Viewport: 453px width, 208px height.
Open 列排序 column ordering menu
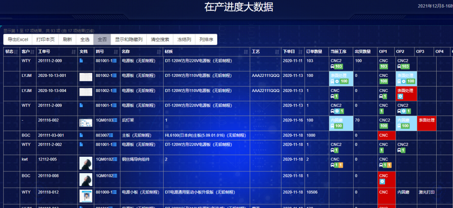[x=206, y=39]
